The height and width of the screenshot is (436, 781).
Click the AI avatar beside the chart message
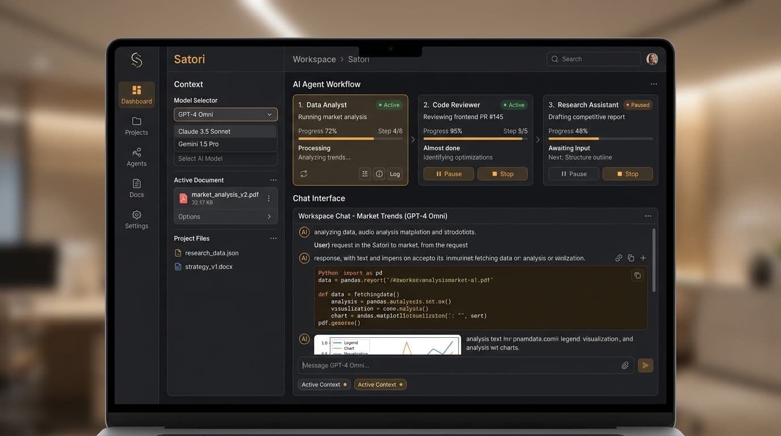click(304, 339)
